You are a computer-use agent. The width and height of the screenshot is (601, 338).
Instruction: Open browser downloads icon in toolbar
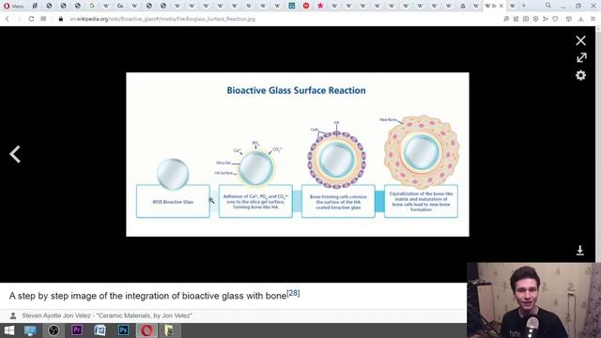(580, 19)
